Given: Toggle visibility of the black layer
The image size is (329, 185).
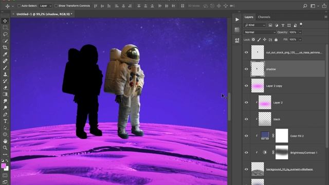Looking at the screenshot, I should (x=246, y=119).
